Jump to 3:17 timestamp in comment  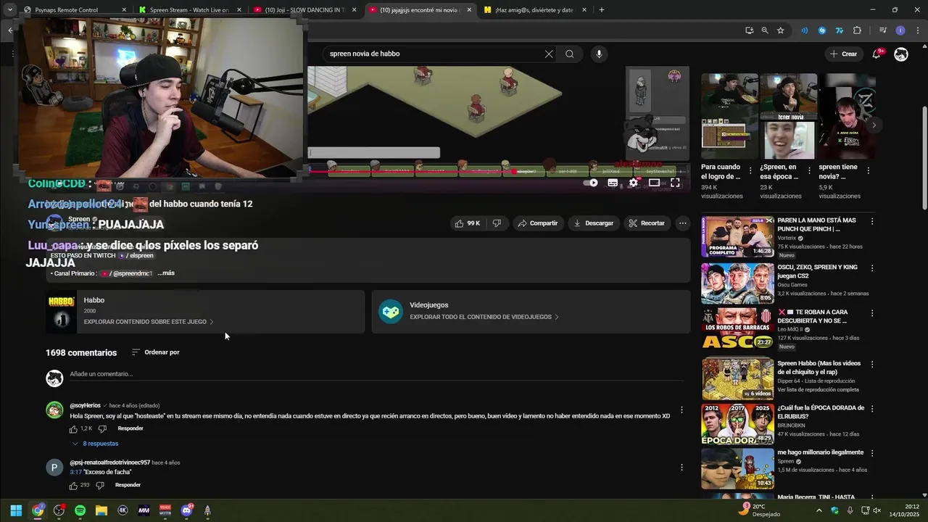[75, 472]
